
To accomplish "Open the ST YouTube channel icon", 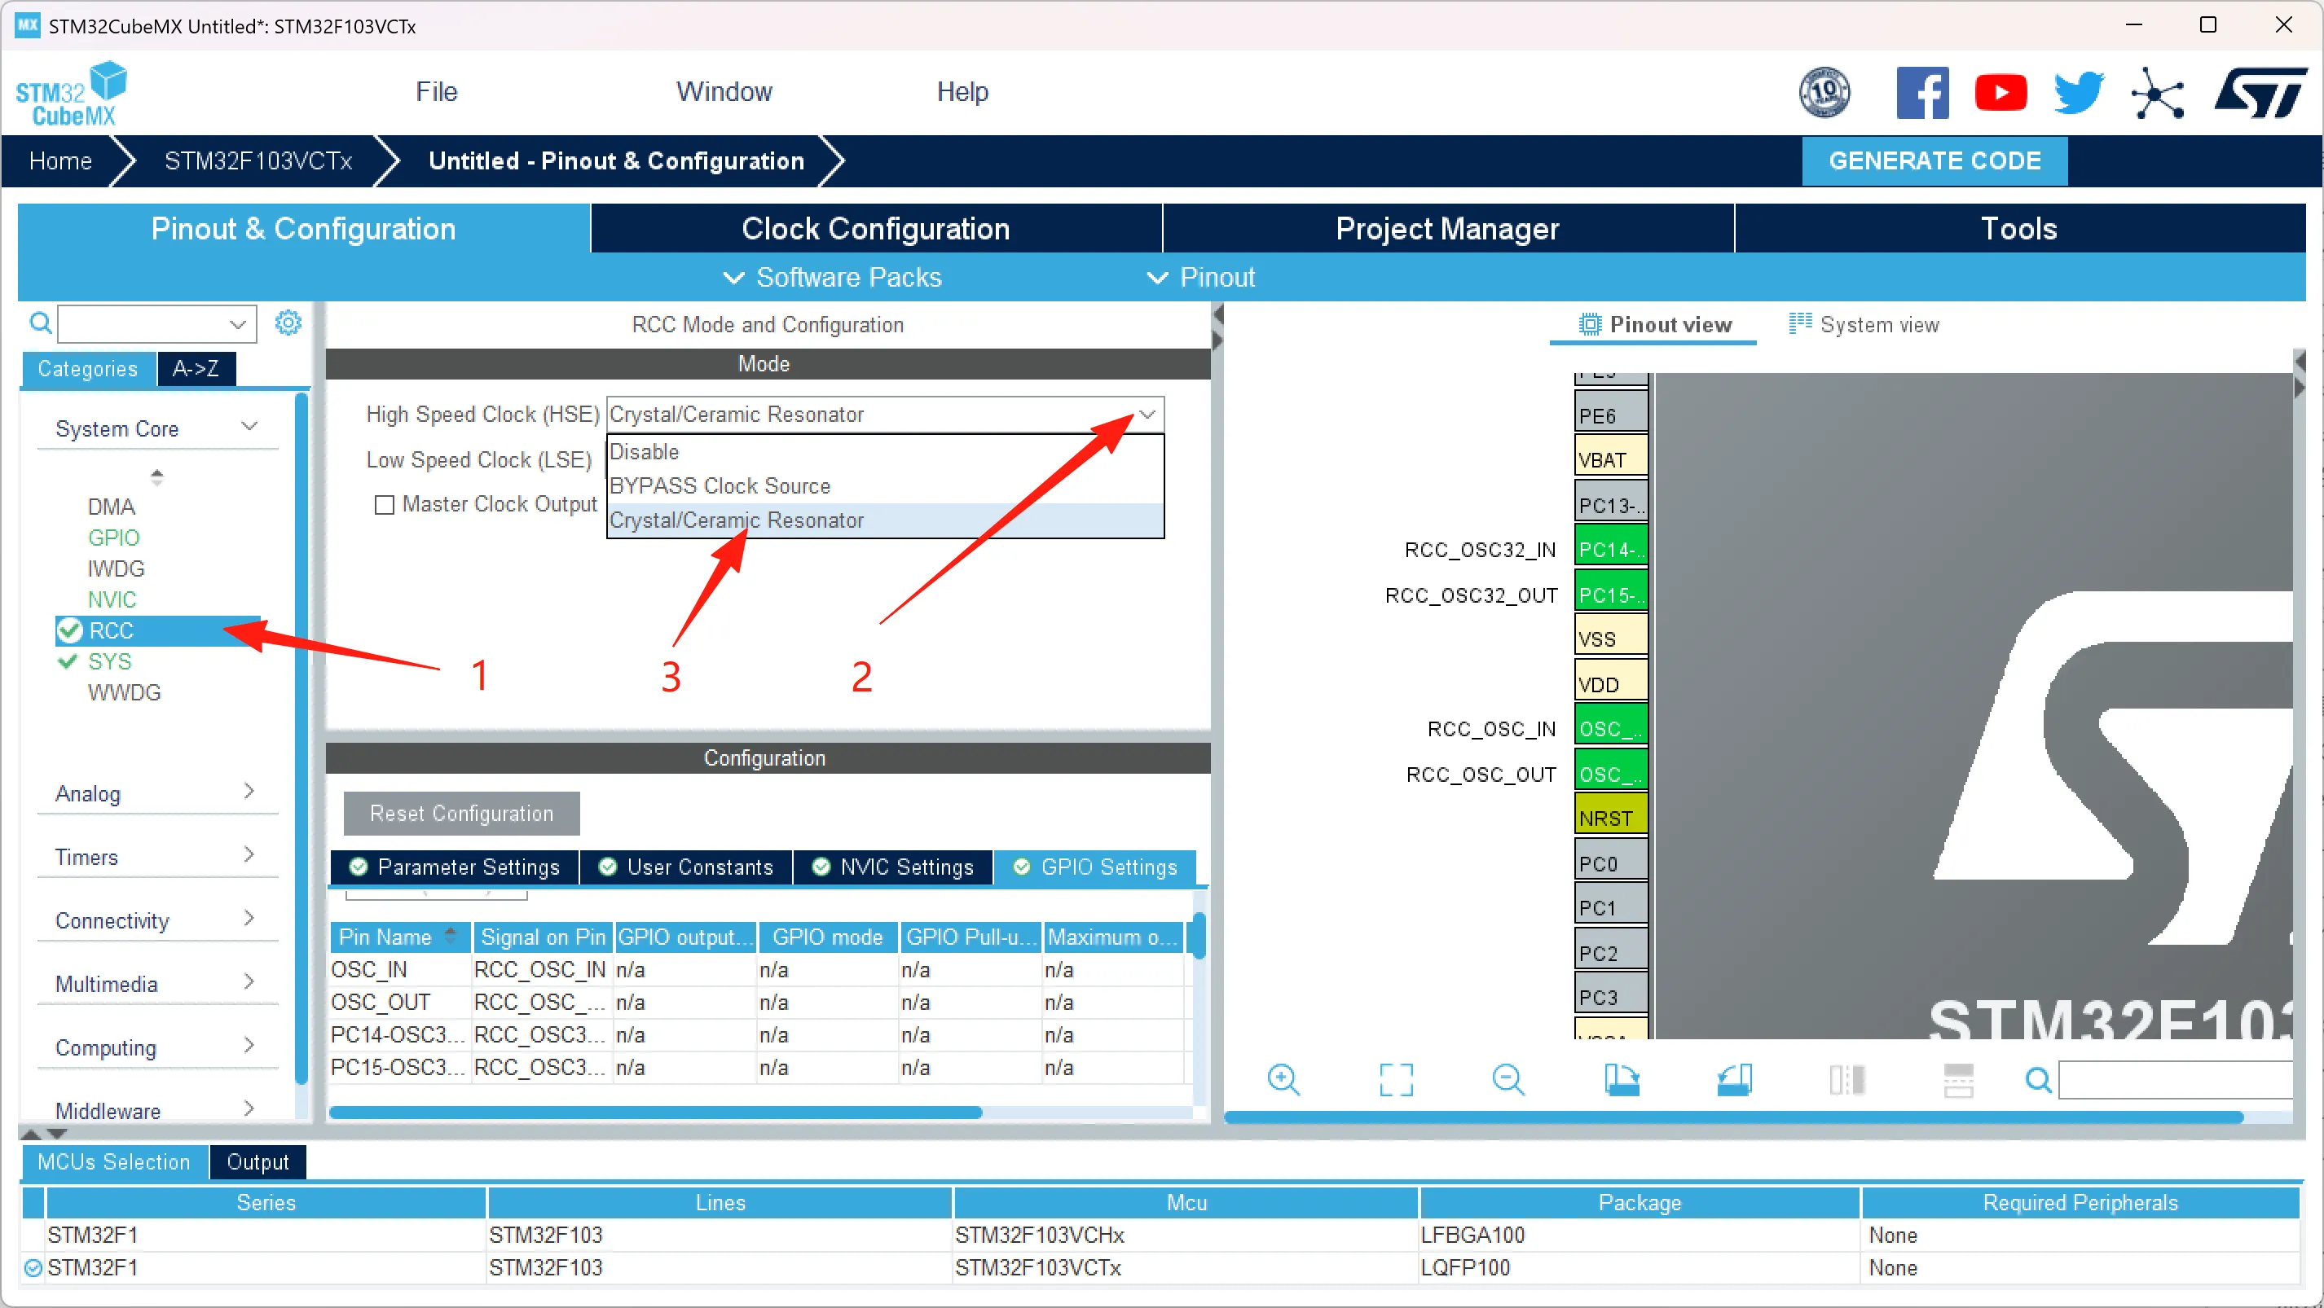I will coord(2000,92).
